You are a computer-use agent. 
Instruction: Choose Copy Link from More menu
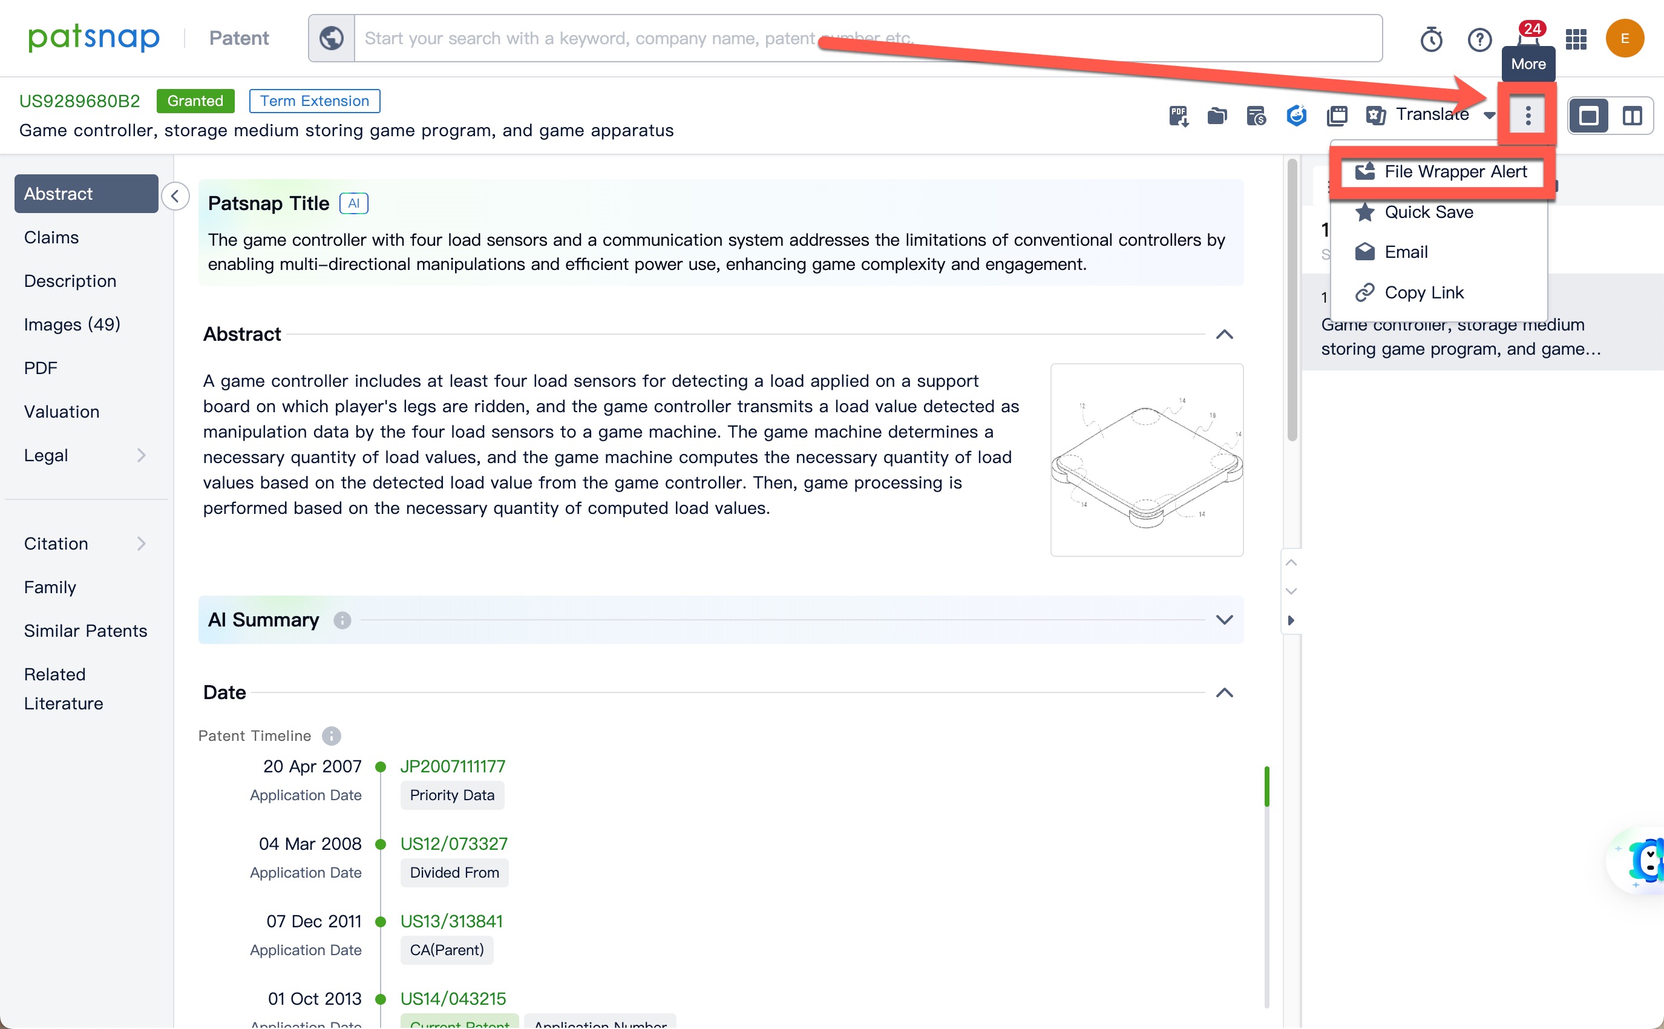pos(1423,292)
